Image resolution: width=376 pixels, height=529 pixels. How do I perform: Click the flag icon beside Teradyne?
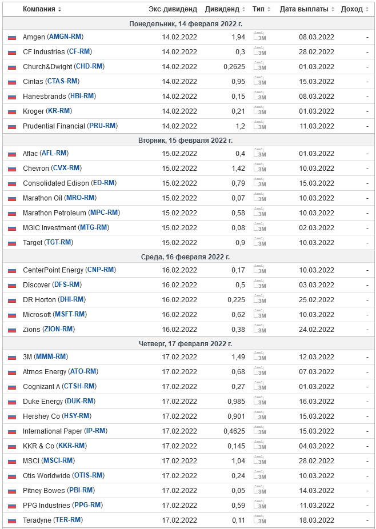[12, 521]
